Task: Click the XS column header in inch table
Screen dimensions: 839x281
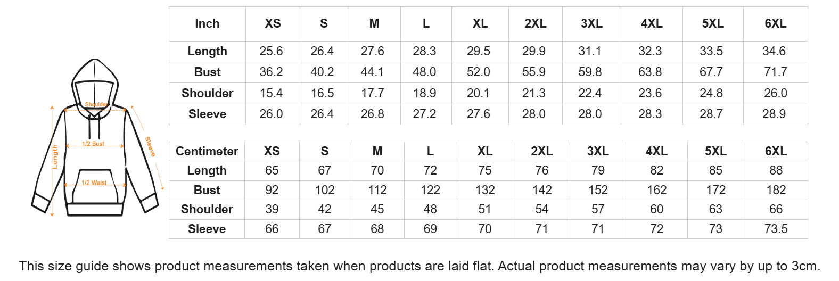Action: point(273,24)
